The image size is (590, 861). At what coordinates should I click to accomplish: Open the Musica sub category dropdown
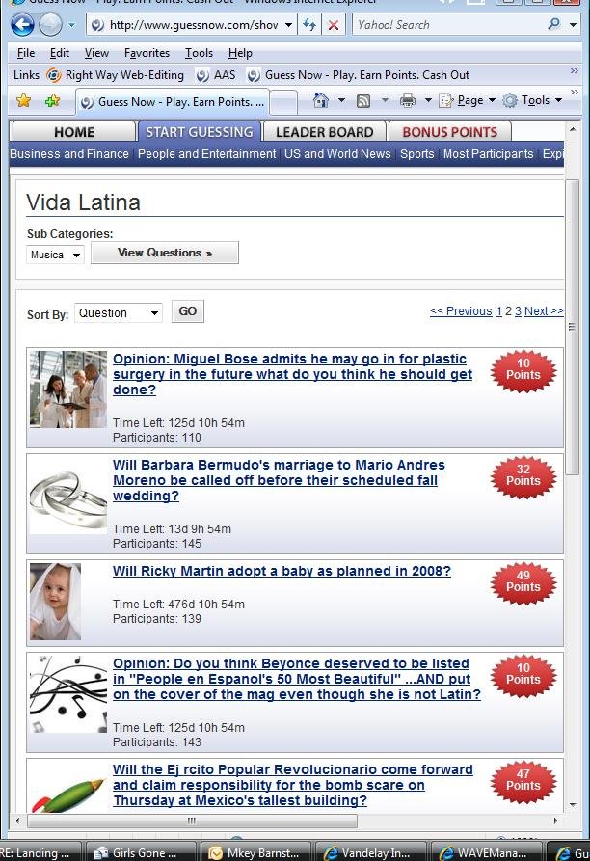(x=55, y=255)
